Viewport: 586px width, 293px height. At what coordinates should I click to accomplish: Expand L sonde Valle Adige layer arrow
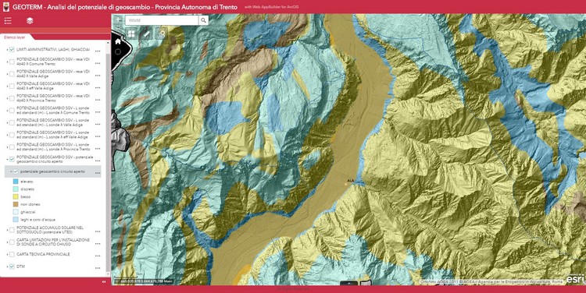[x=7, y=122]
